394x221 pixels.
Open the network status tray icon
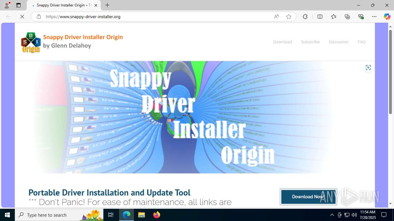(x=347, y=215)
